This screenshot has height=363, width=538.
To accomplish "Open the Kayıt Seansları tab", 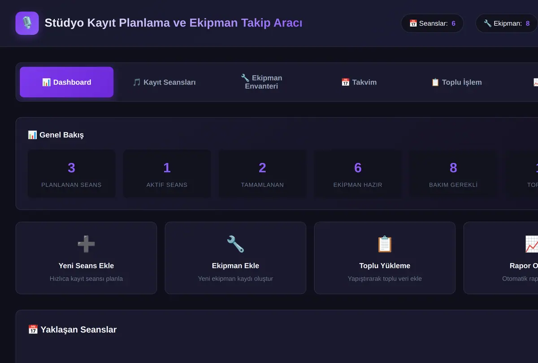I will point(164,82).
